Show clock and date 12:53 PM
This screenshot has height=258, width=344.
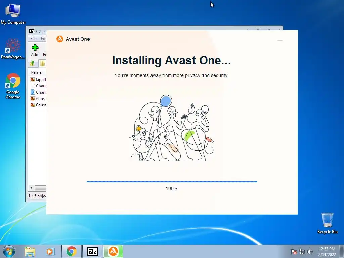[x=327, y=251]
